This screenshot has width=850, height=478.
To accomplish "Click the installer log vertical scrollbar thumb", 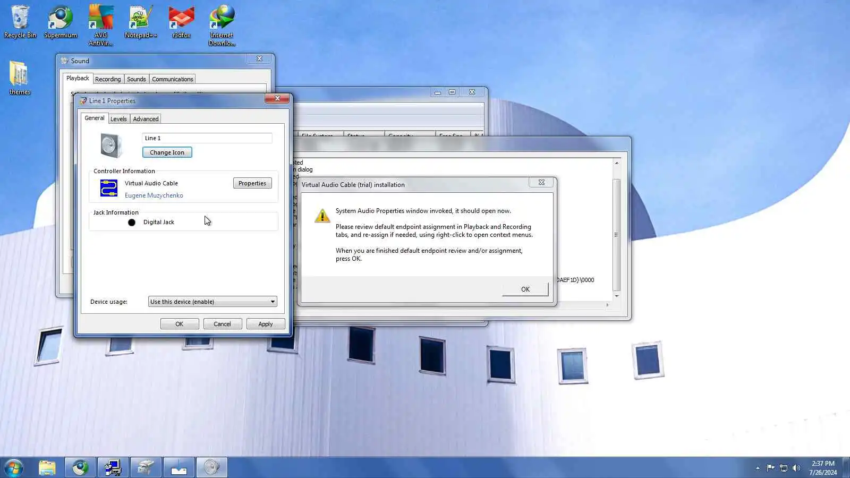I will (616, 234).
